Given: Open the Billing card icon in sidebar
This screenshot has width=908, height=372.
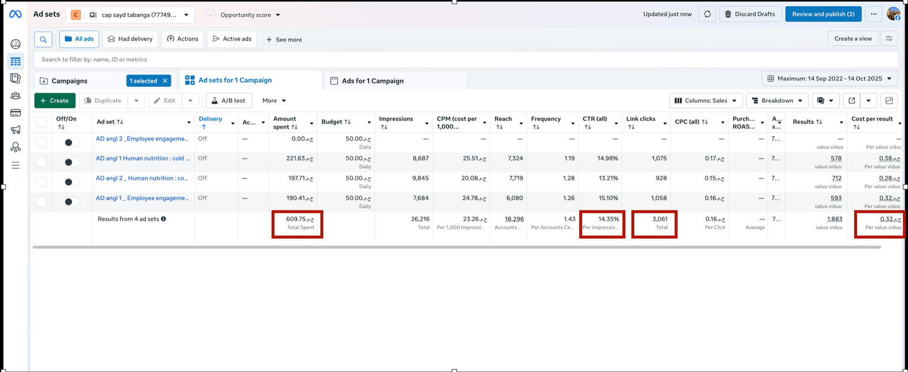Looking at the screenshot, I should point(15,113).
